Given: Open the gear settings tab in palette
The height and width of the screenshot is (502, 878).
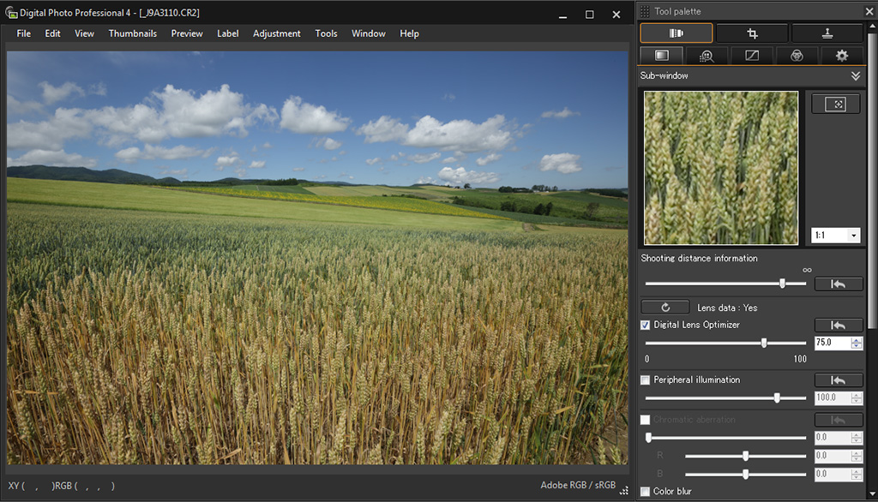Looking at the screenshot, I should tap(841, 56).
